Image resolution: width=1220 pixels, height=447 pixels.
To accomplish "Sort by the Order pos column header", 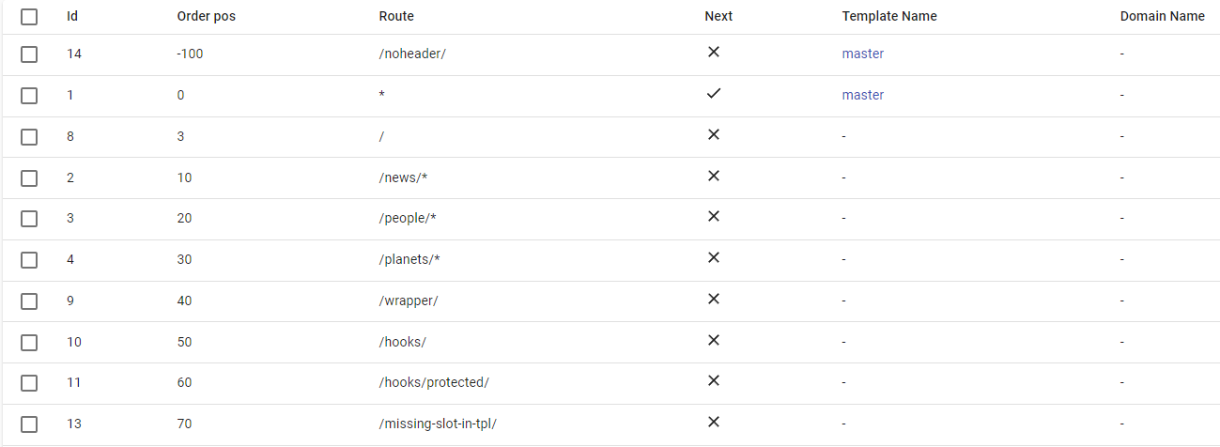I will 206,16.
